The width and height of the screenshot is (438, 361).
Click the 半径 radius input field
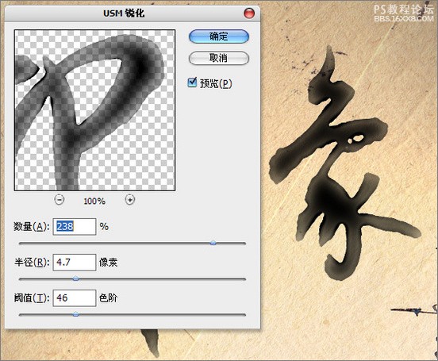point(75,262)
